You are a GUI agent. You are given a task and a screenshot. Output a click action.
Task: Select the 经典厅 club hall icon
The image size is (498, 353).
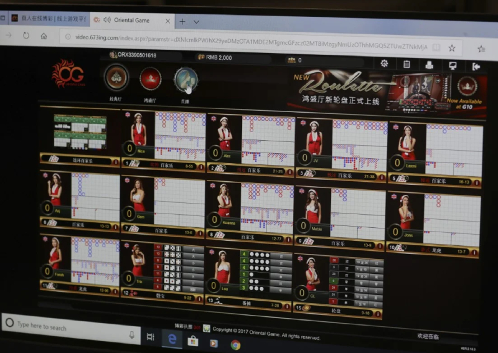[116, 78]
